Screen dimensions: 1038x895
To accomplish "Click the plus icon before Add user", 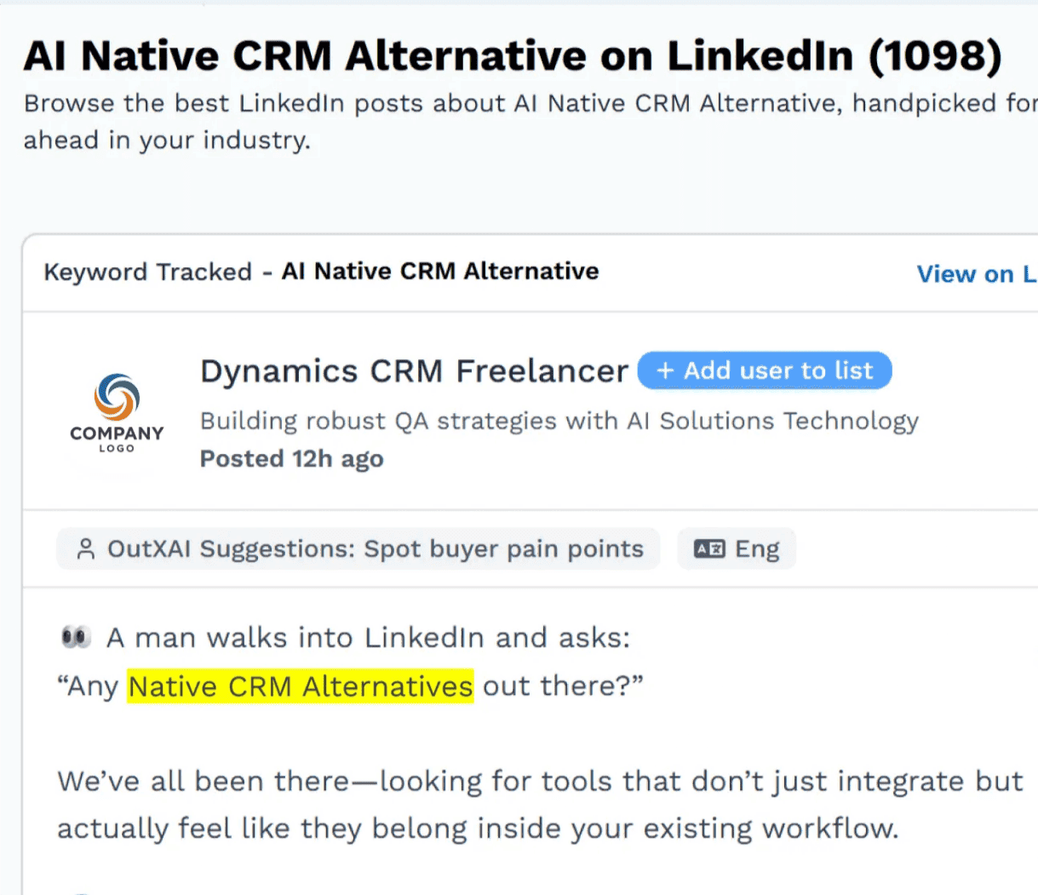I will (666, 371).
